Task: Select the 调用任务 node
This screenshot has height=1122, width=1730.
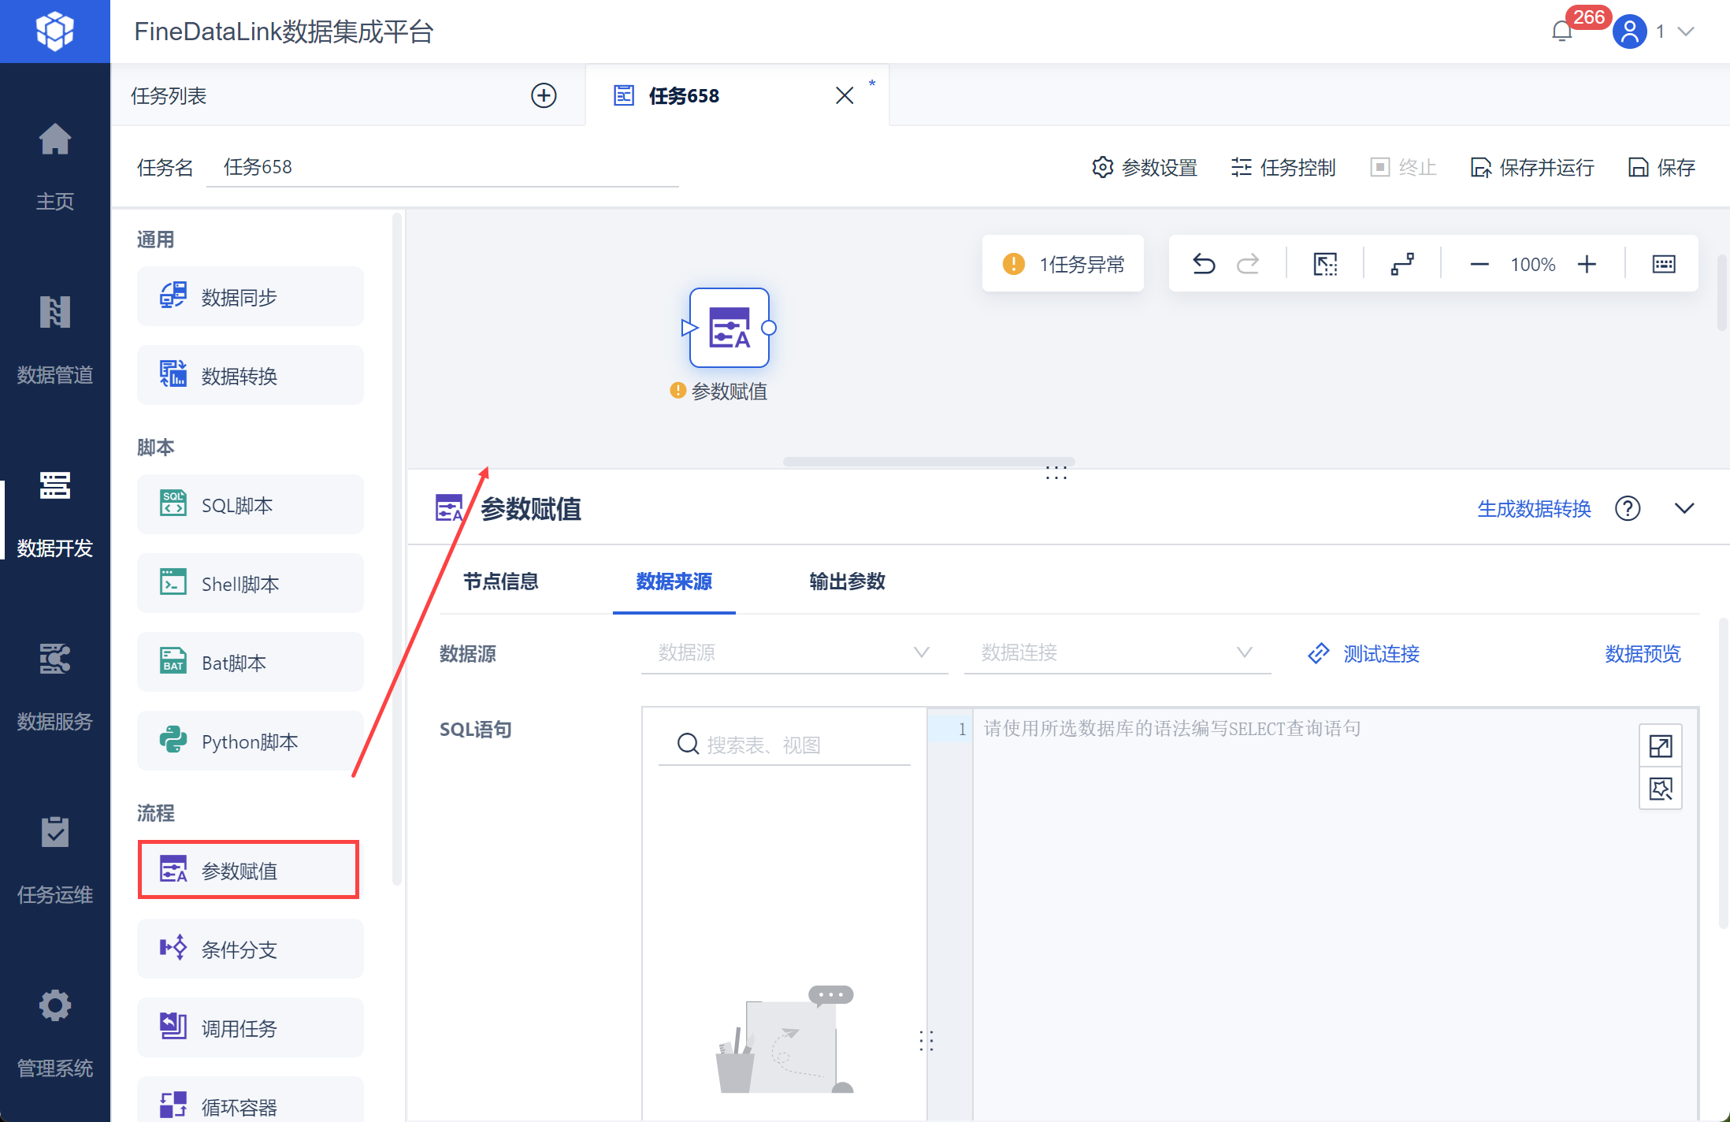Action: coord(251,1028)
